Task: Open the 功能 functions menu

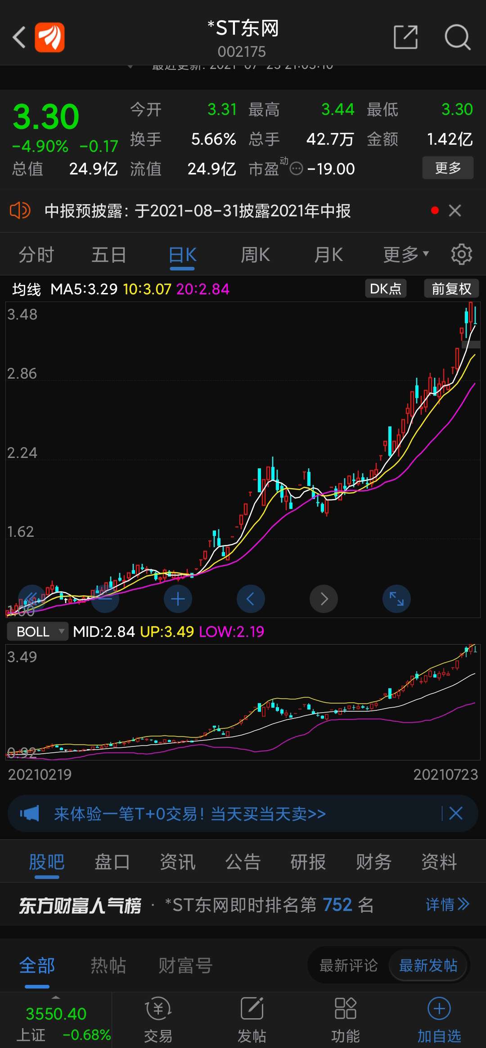Action: coord(346,1021)
